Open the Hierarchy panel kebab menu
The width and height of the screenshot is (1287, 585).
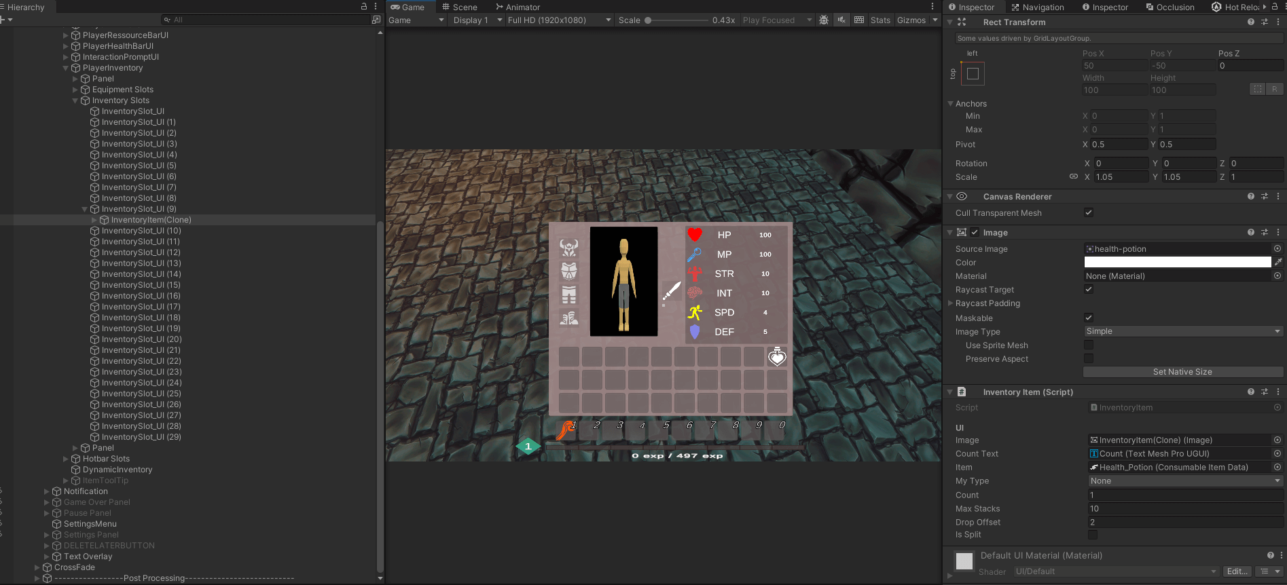pyautogui.click(x=376, y=6)
